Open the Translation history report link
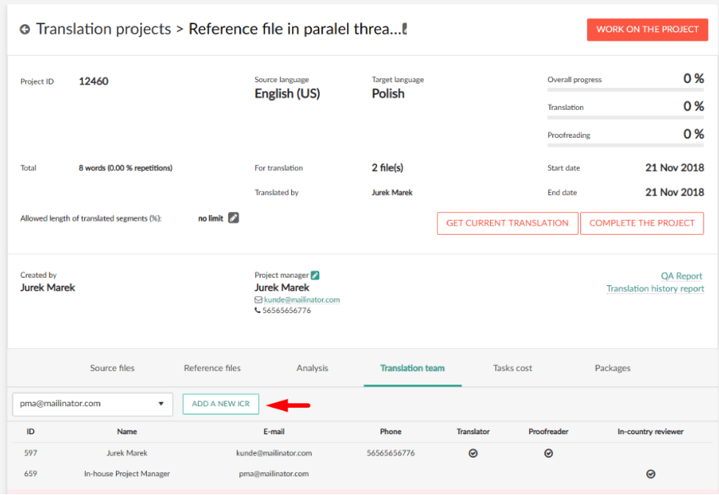The width and height of the screenshot is (719, 495). tap(655, 289)
